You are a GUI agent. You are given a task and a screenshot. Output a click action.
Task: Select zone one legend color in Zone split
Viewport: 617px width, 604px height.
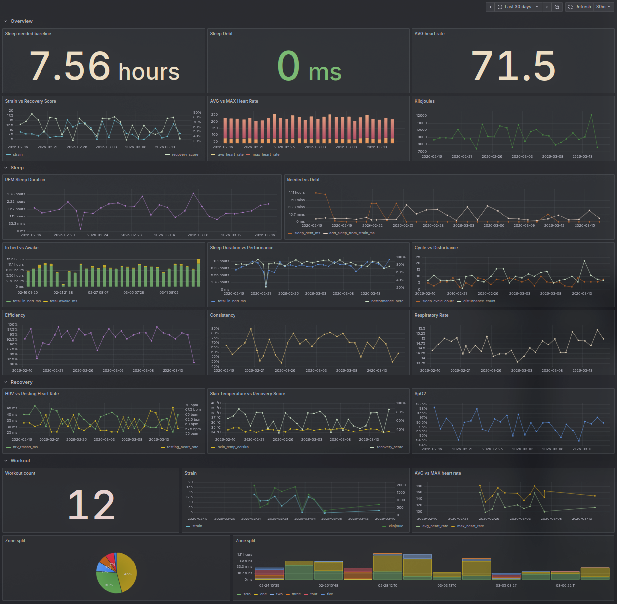tap(256, 594)
